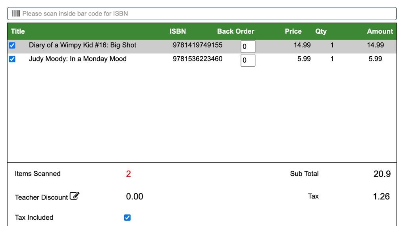399x226 pixels.
Task: Click the Teacher Discount 0.00 value
Action: point(135,197)
